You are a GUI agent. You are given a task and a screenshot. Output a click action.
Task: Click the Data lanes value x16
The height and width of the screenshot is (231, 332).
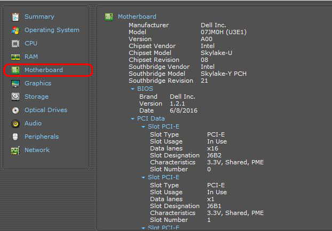[212, 148]
